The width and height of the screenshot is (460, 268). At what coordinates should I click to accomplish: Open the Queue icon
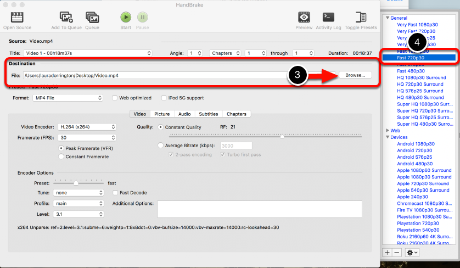coord(92,18)
